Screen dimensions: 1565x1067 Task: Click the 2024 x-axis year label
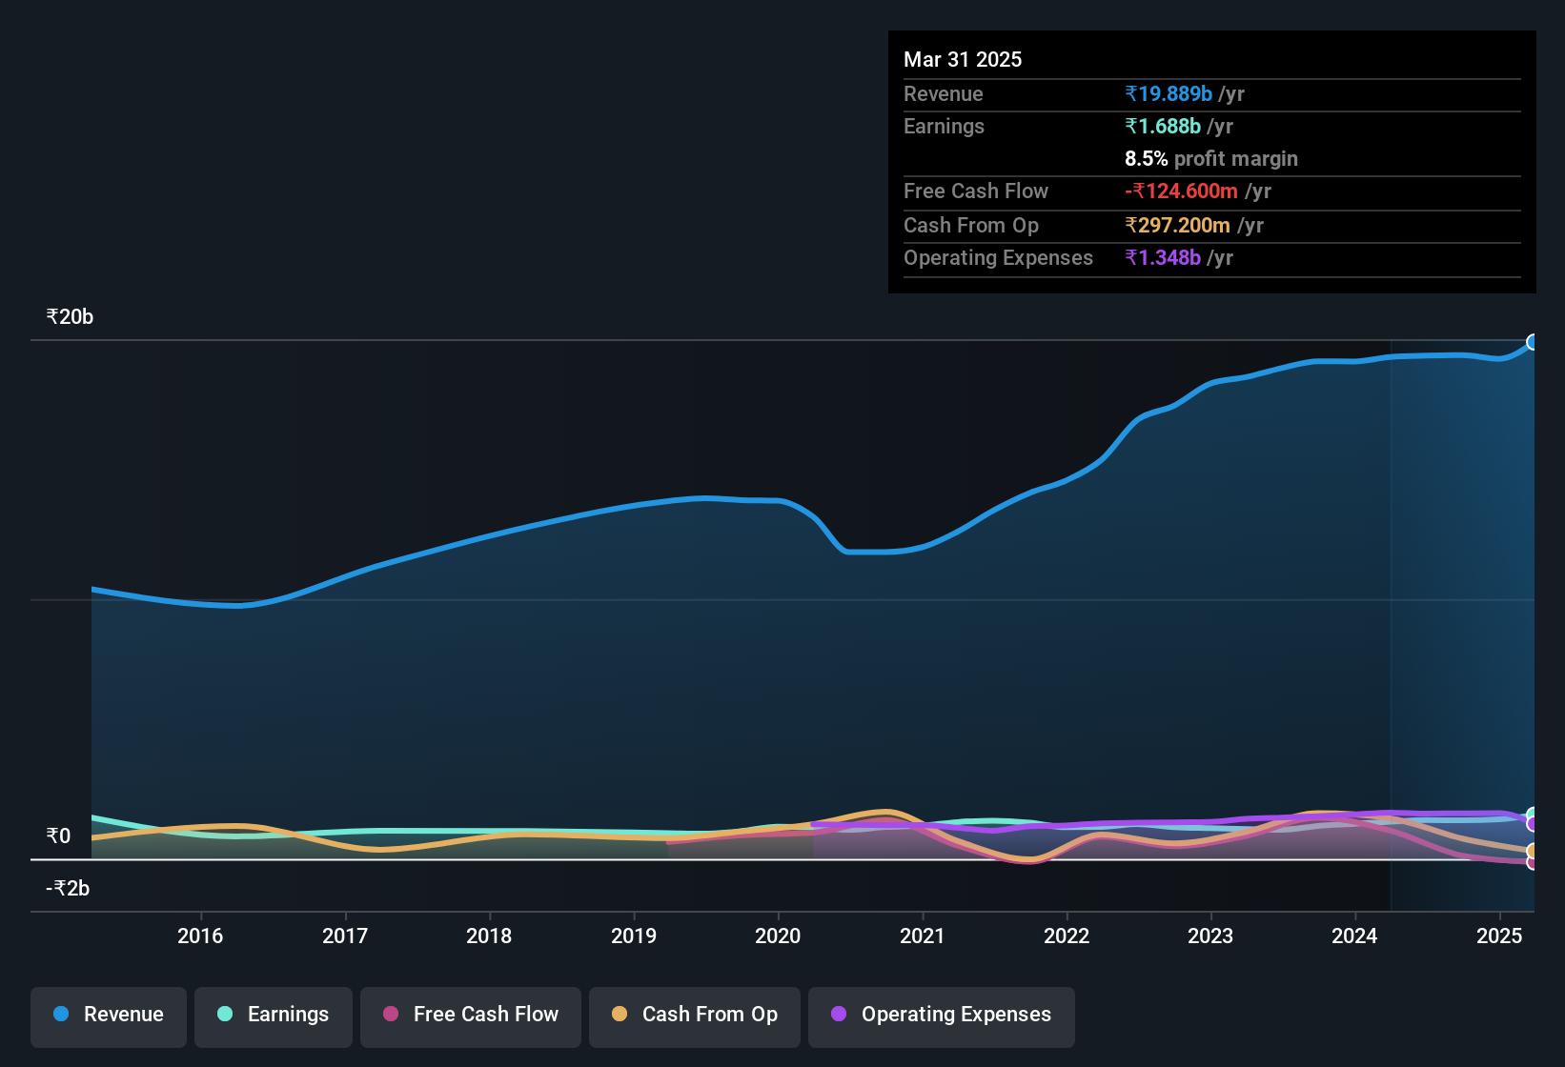coord(1354,936)
